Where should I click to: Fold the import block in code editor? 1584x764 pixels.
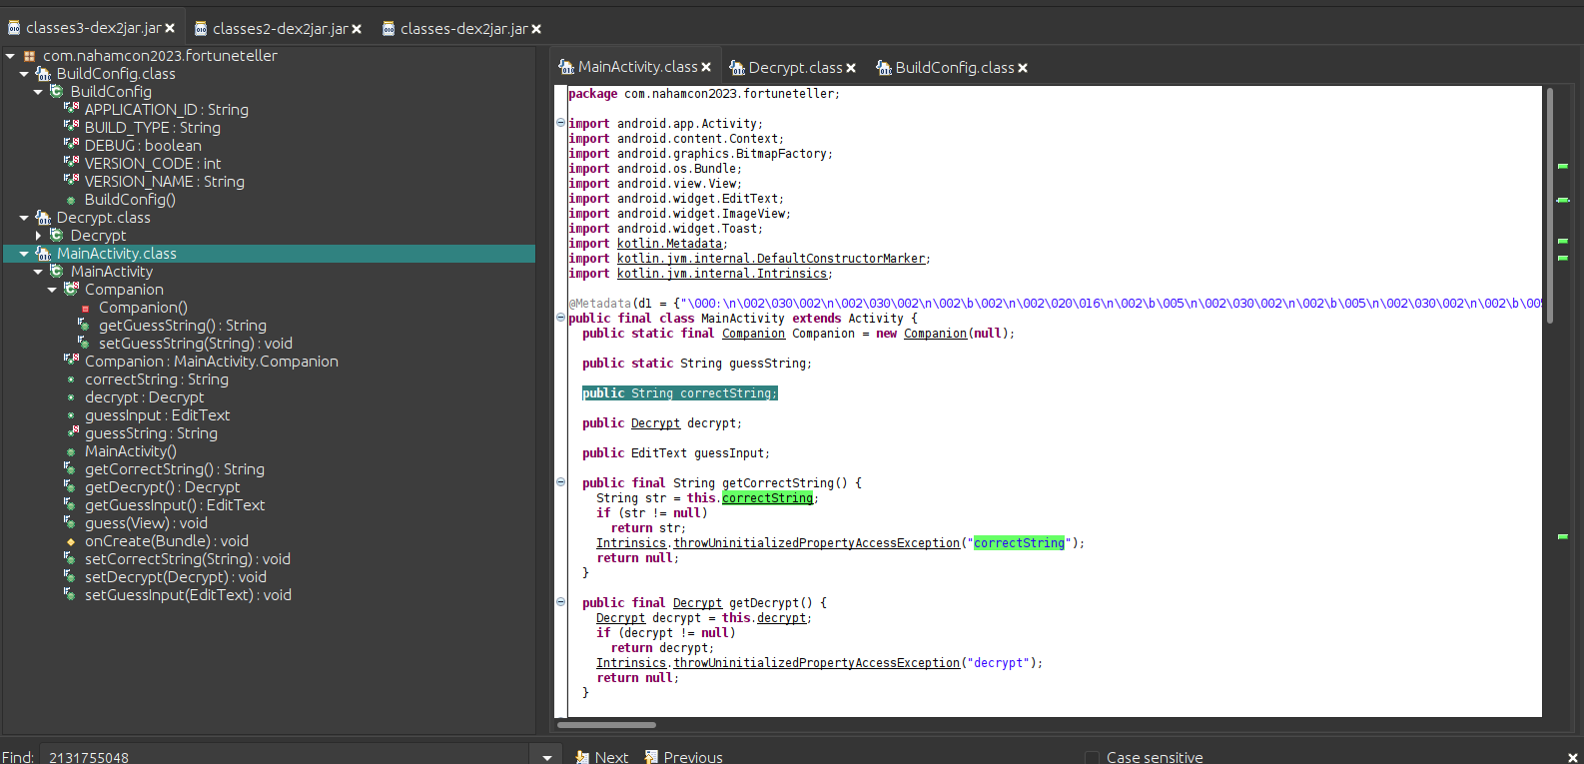(560, 123)
